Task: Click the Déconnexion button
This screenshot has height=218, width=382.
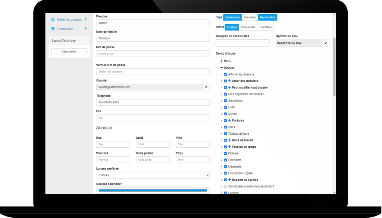Action: (69, 51)
